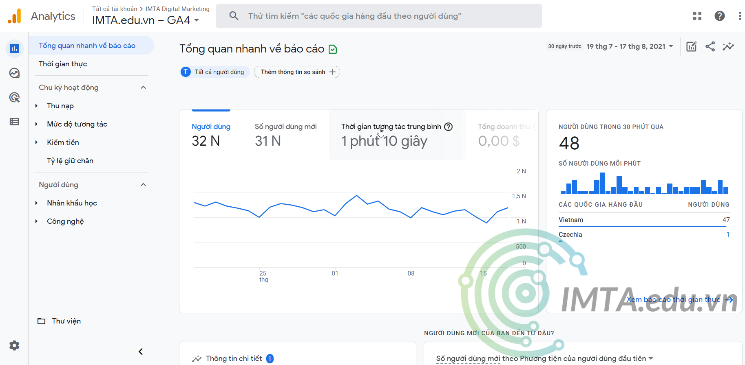The image size is (745, 365).
Task: Open the three-dot more options menu
Action: coord(740,16)
